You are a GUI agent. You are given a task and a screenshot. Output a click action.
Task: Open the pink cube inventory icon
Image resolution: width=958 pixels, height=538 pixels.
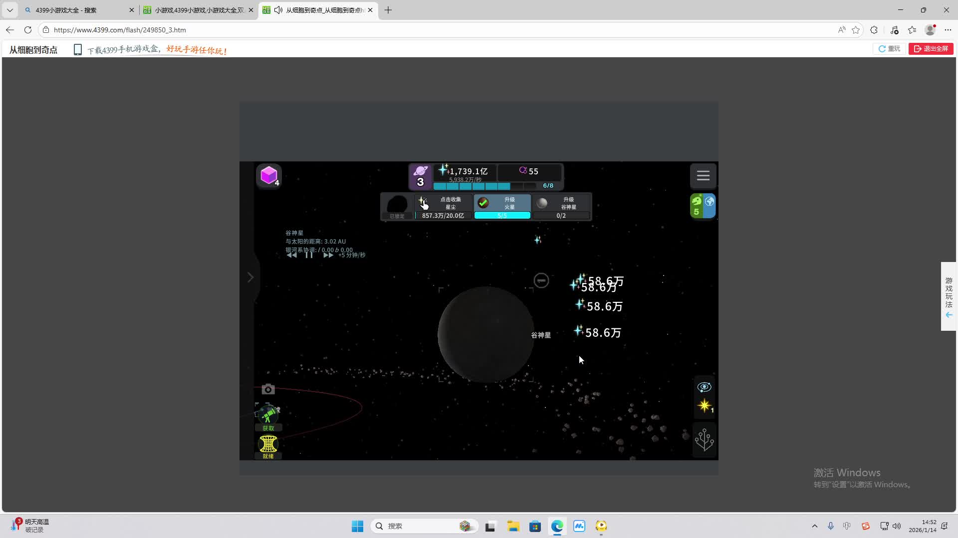(x=269, y=175)
